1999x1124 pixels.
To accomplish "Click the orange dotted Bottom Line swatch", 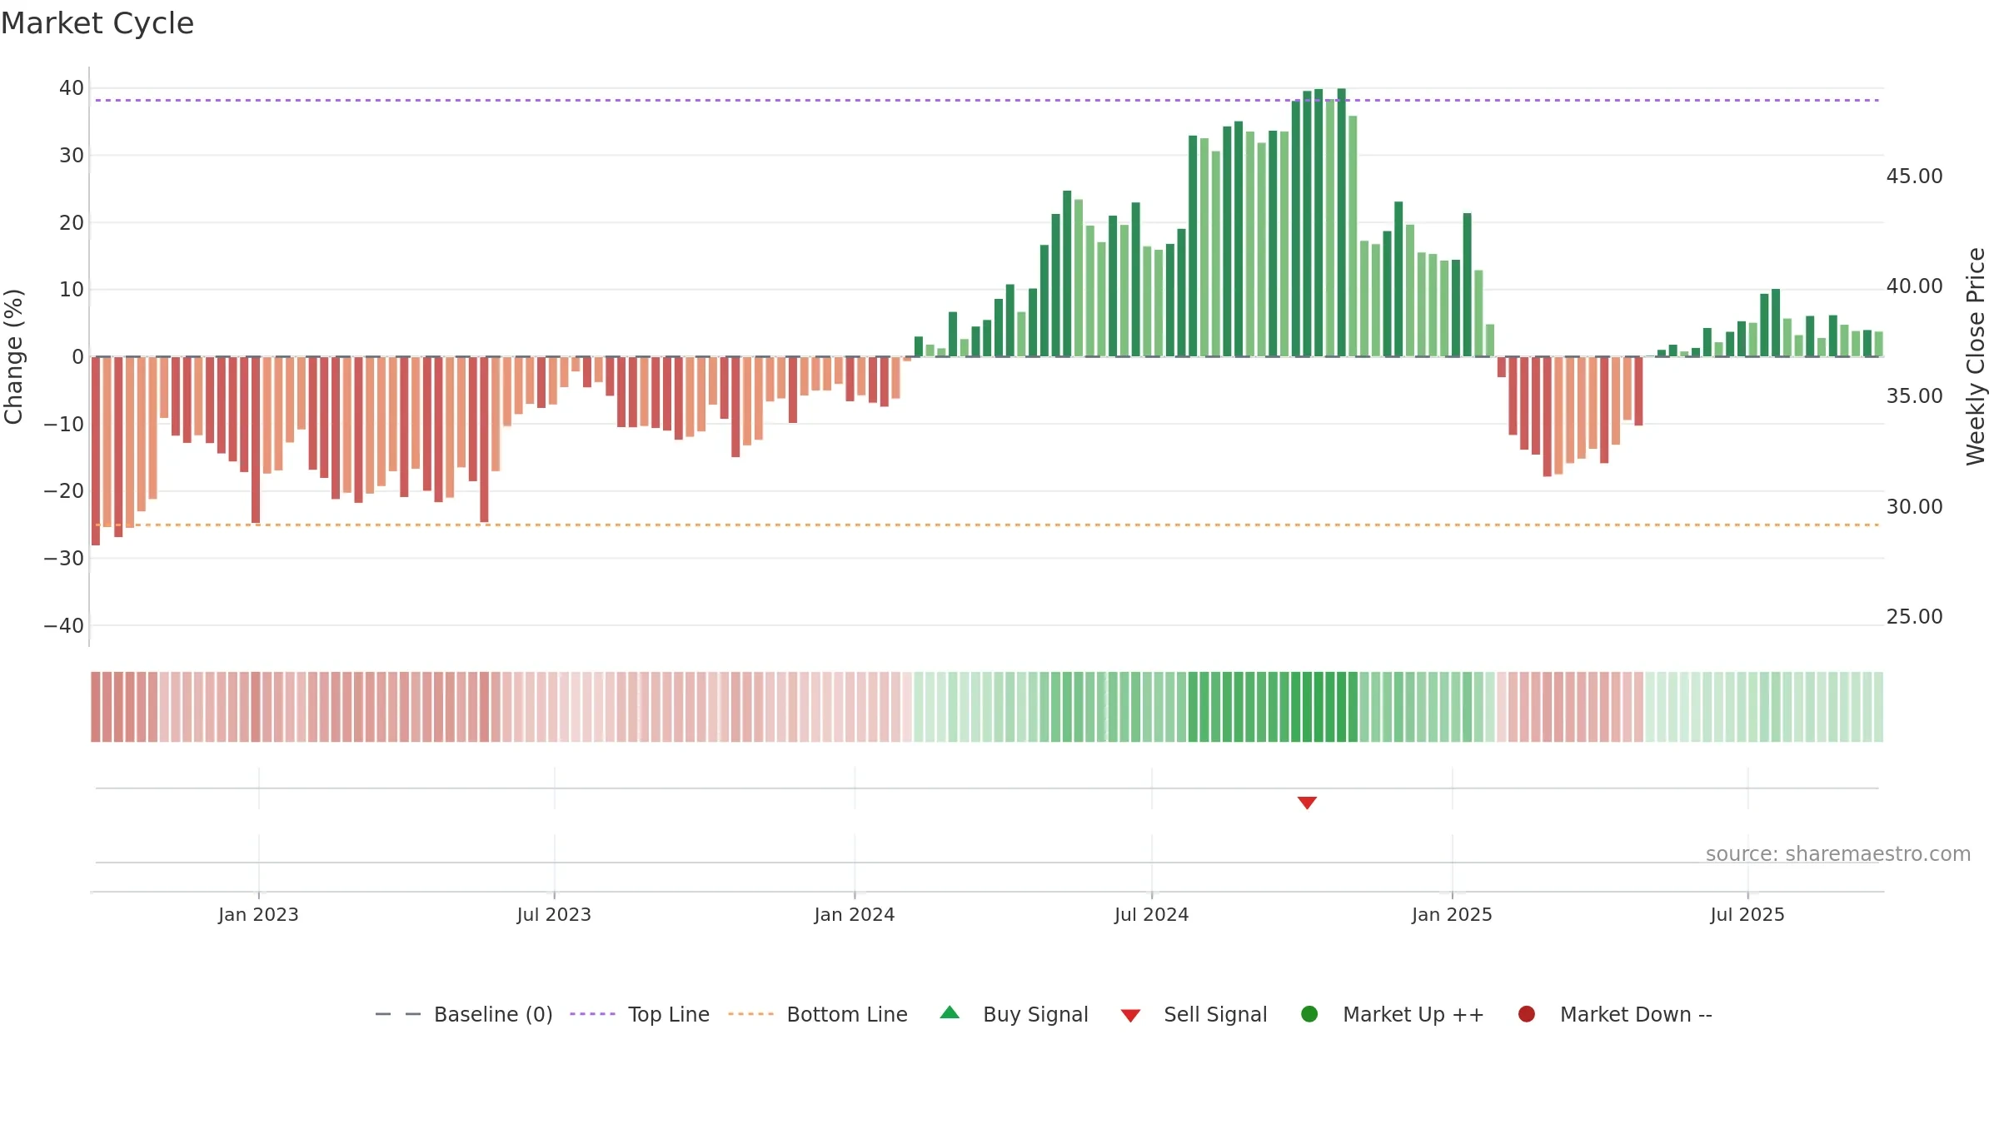I will coord(750,1014).
